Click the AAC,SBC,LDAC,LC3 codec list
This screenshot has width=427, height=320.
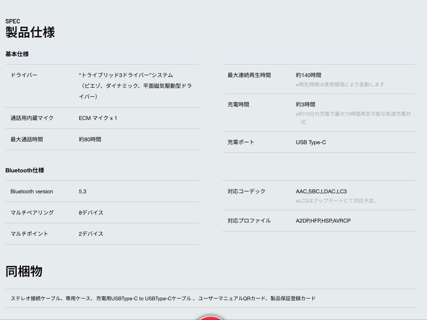pyautogui.click(x=321, y=192)
